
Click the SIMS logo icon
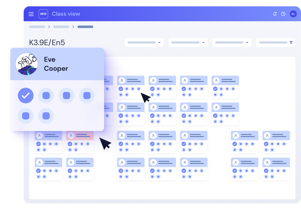[43, 14]
